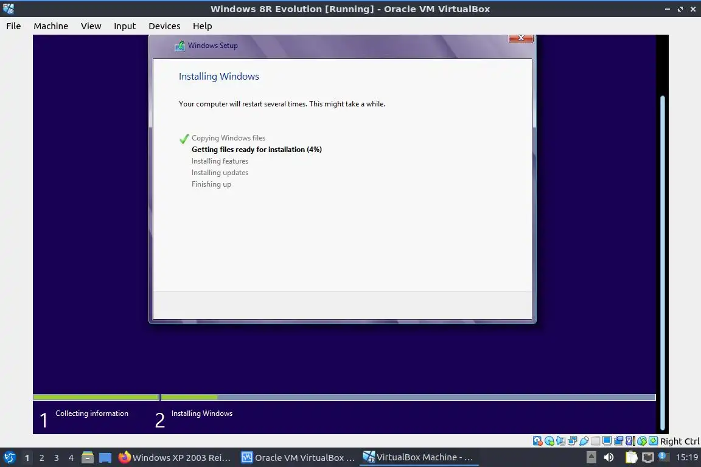Click the keyboard capture arrow icon
Image resolution: width=701 pixels, height=467 pixels.
coord(653,441)
